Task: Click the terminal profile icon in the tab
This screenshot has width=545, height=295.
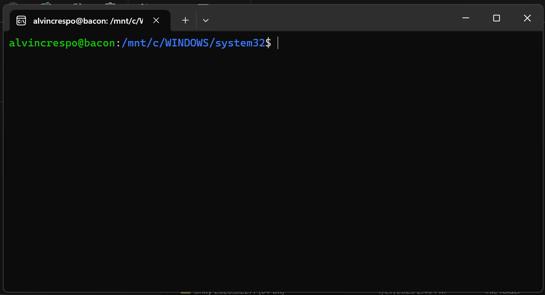Action: [x=21, y=21]
